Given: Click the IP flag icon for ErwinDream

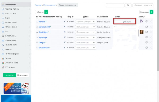Looking at the screenshot, I should coord(65,47).
